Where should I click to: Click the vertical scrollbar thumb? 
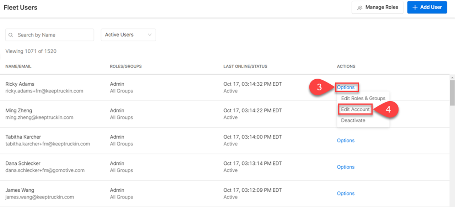pyautogui.click(x=452, y=92)
